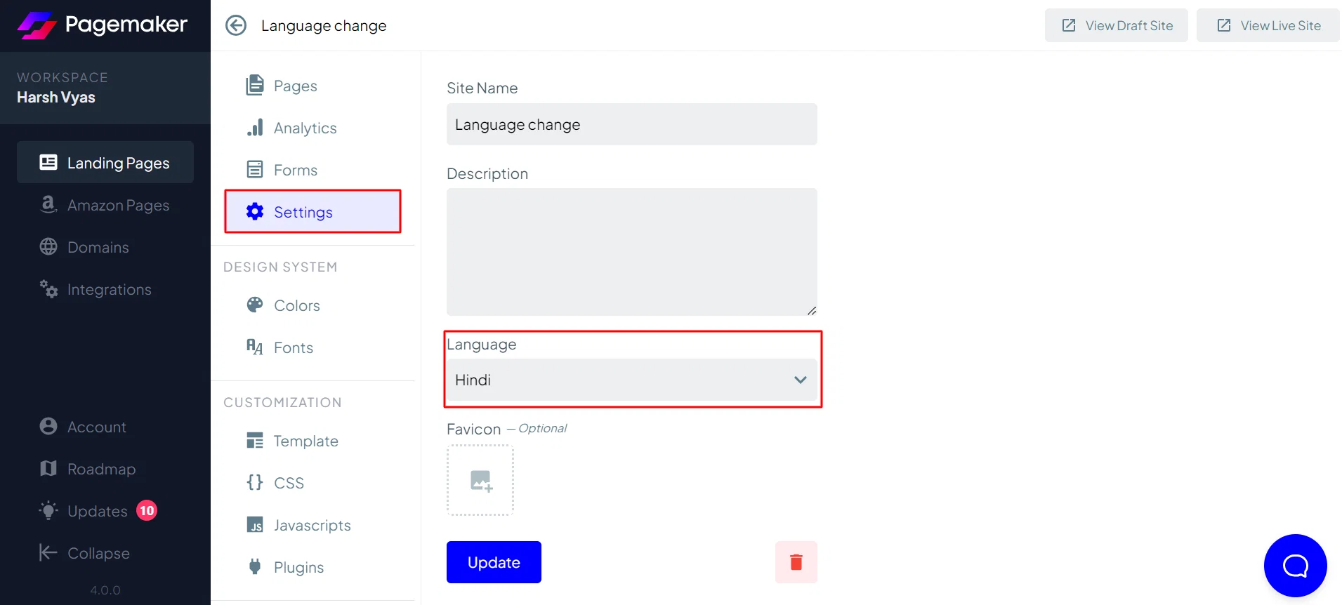The width and height of the screenshot is (1342, 605).
Task: Select the Settings menu item
Action: point(313,212)
